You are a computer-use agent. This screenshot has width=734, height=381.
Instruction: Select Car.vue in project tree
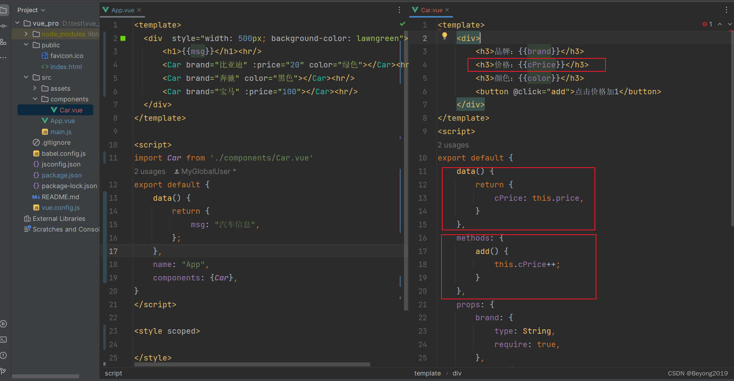55,110
